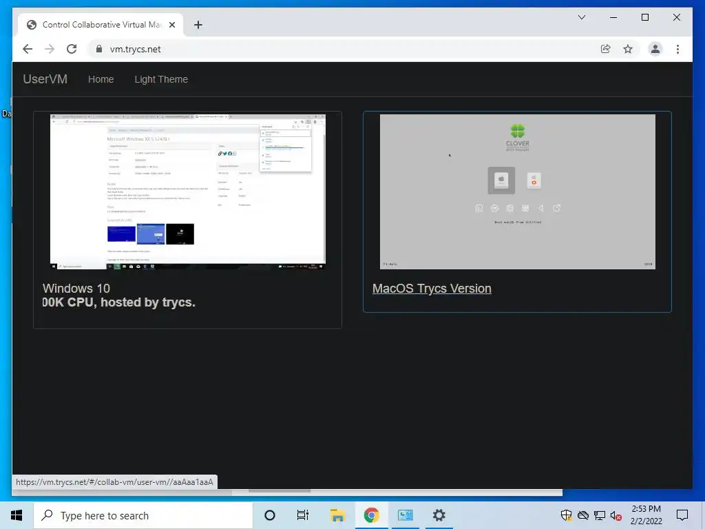Open Task View on taskbar
The width and height of the screenshot is (705, 529).
pyautogui.click(x=303, y=515)
